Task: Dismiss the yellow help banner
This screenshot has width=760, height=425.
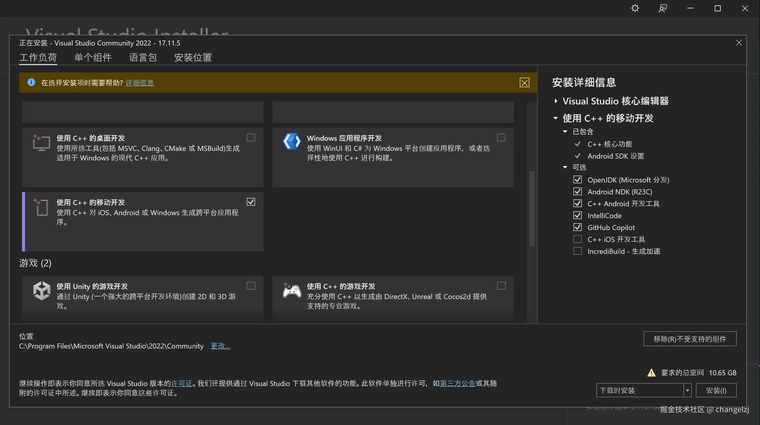Action: click(x=524, y=83)
